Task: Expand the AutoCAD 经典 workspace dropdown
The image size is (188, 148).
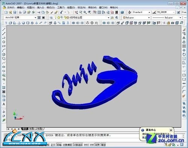Action: [35, 18]
